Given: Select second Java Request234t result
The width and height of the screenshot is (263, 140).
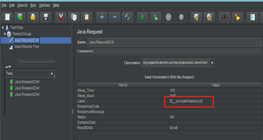Looking at the screenshot, I should pyautogui.click(x=27, y=88).
